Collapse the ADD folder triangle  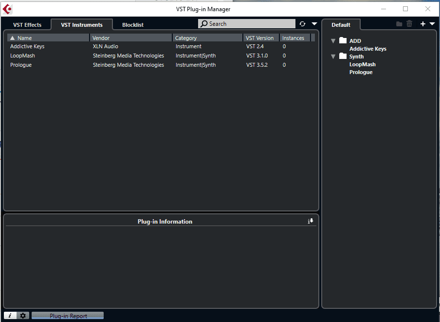click(x=333, y=41)
